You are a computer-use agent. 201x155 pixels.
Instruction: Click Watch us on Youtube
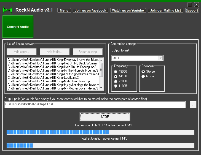click(x=128, y=10)
